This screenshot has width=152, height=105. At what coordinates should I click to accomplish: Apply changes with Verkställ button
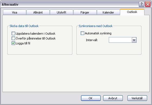pos(137,98)
